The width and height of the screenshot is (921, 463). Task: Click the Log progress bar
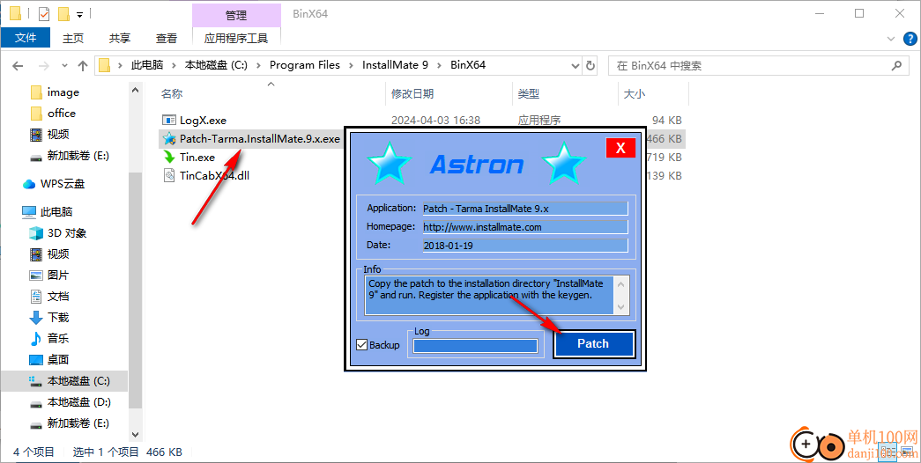(475, 346)
